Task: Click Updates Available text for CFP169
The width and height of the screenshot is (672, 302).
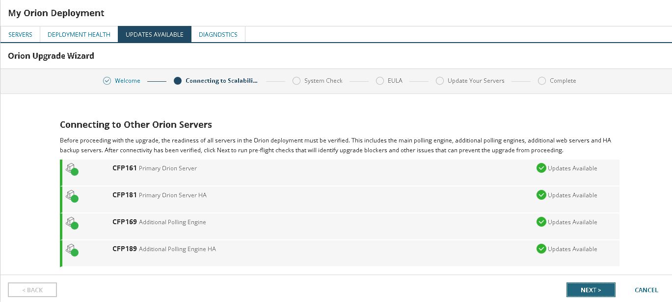Action: point(572,222)
